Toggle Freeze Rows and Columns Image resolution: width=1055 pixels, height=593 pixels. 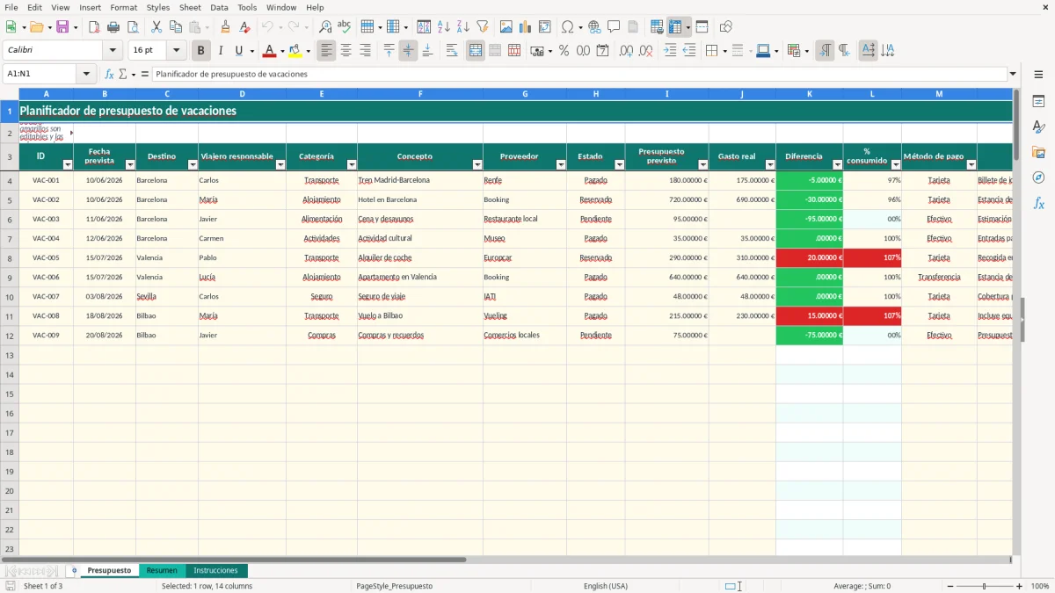coord(675,27)
